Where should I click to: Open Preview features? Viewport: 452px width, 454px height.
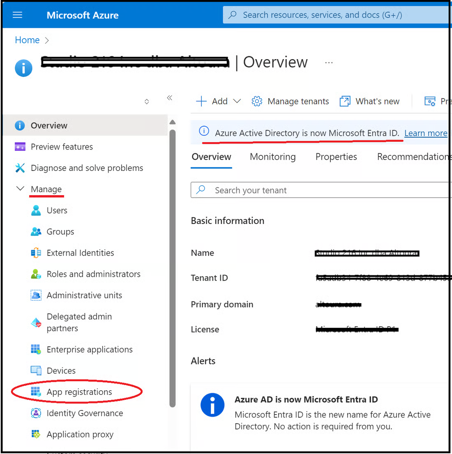pyautogui.click(x=62, y=147)
